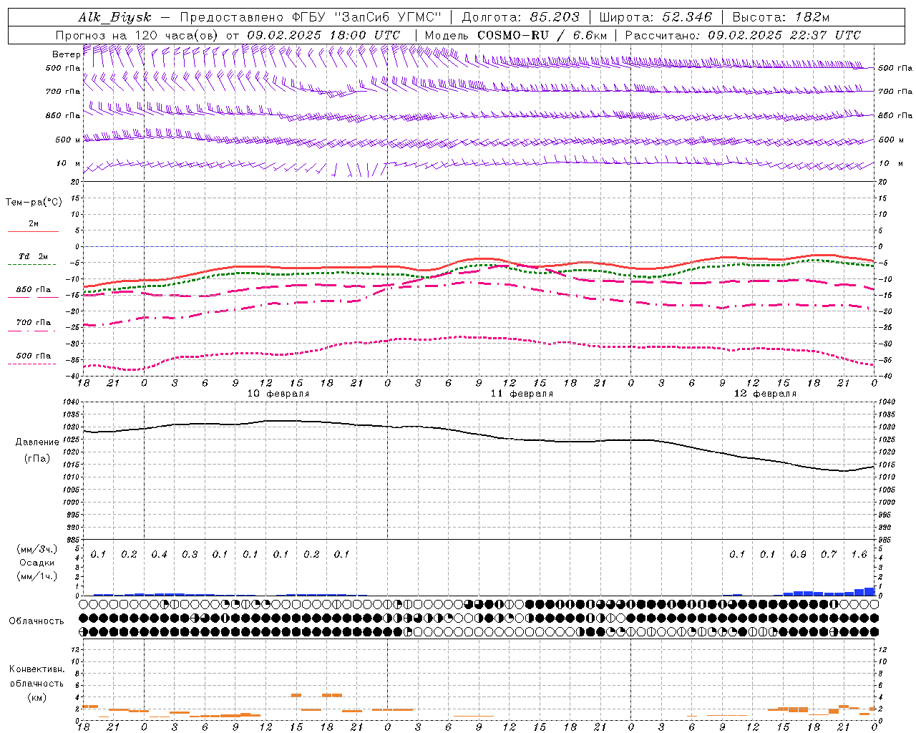Image resolution: width=916 pixels, height=733 pixels.
Task: Click the 'Облачность' cloud cover label
Action: click(x=36, y=621)
